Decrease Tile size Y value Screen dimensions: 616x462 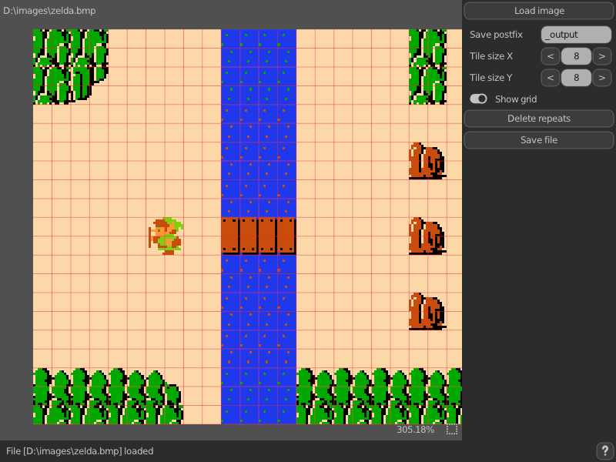[x=551, y=78]
